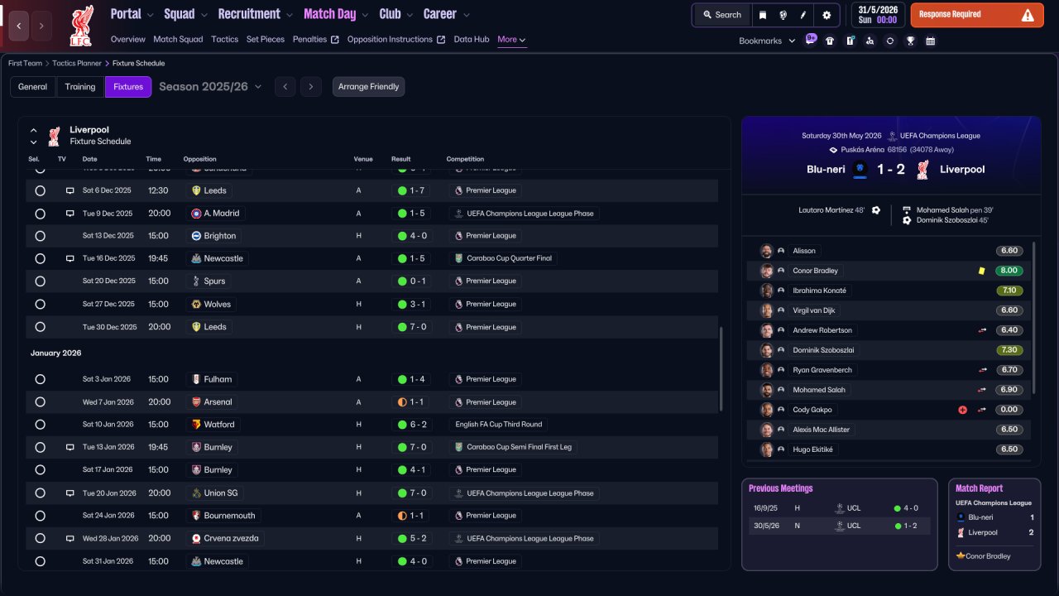The width and height of the screenshot is (1059, 596).
Task: Select the Spurs fixture radio button
Action: pyautogui.click(x=40, y=281)
